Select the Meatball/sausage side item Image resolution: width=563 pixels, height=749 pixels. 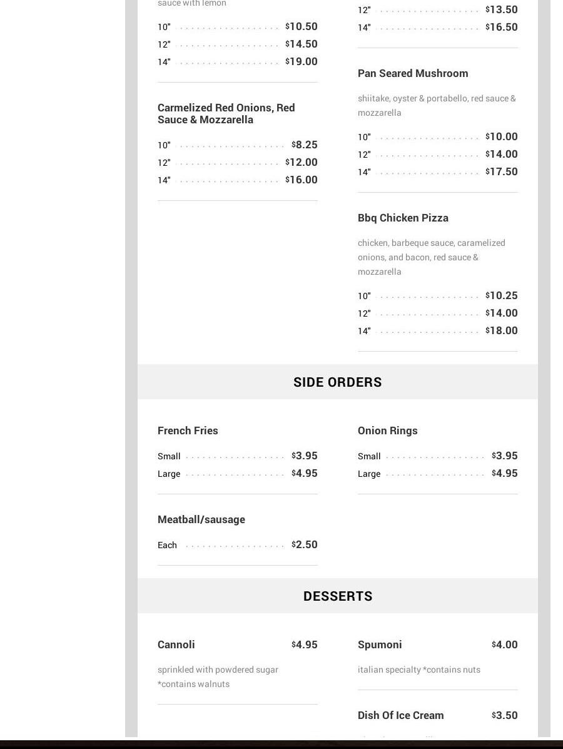pos(201,519)
